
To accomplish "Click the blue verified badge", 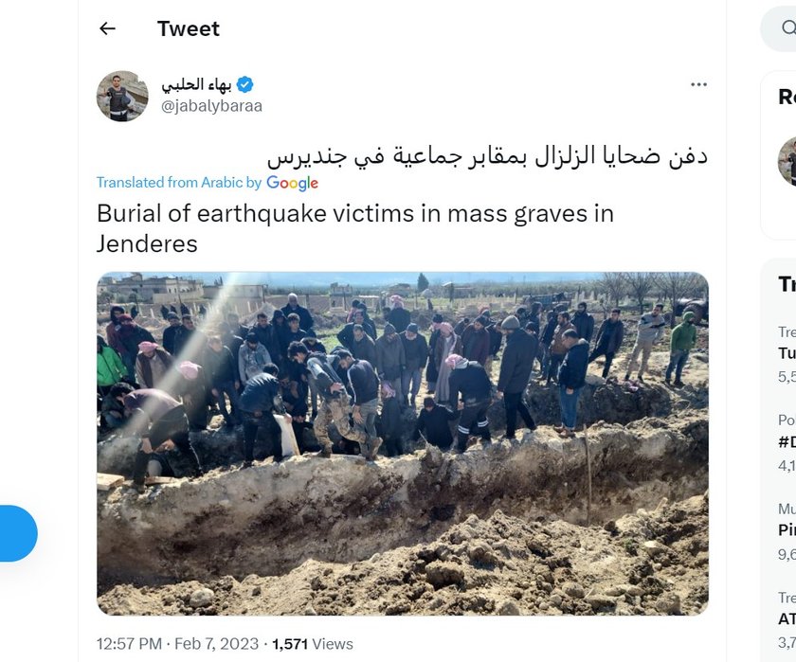I will click(245, 84).
